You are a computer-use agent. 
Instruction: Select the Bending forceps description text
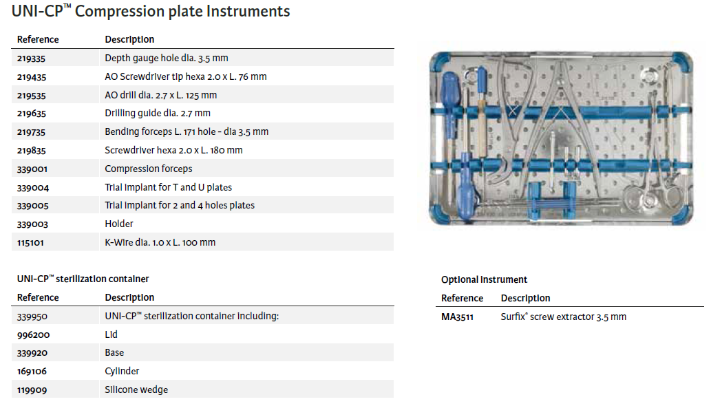click(187, 131)
